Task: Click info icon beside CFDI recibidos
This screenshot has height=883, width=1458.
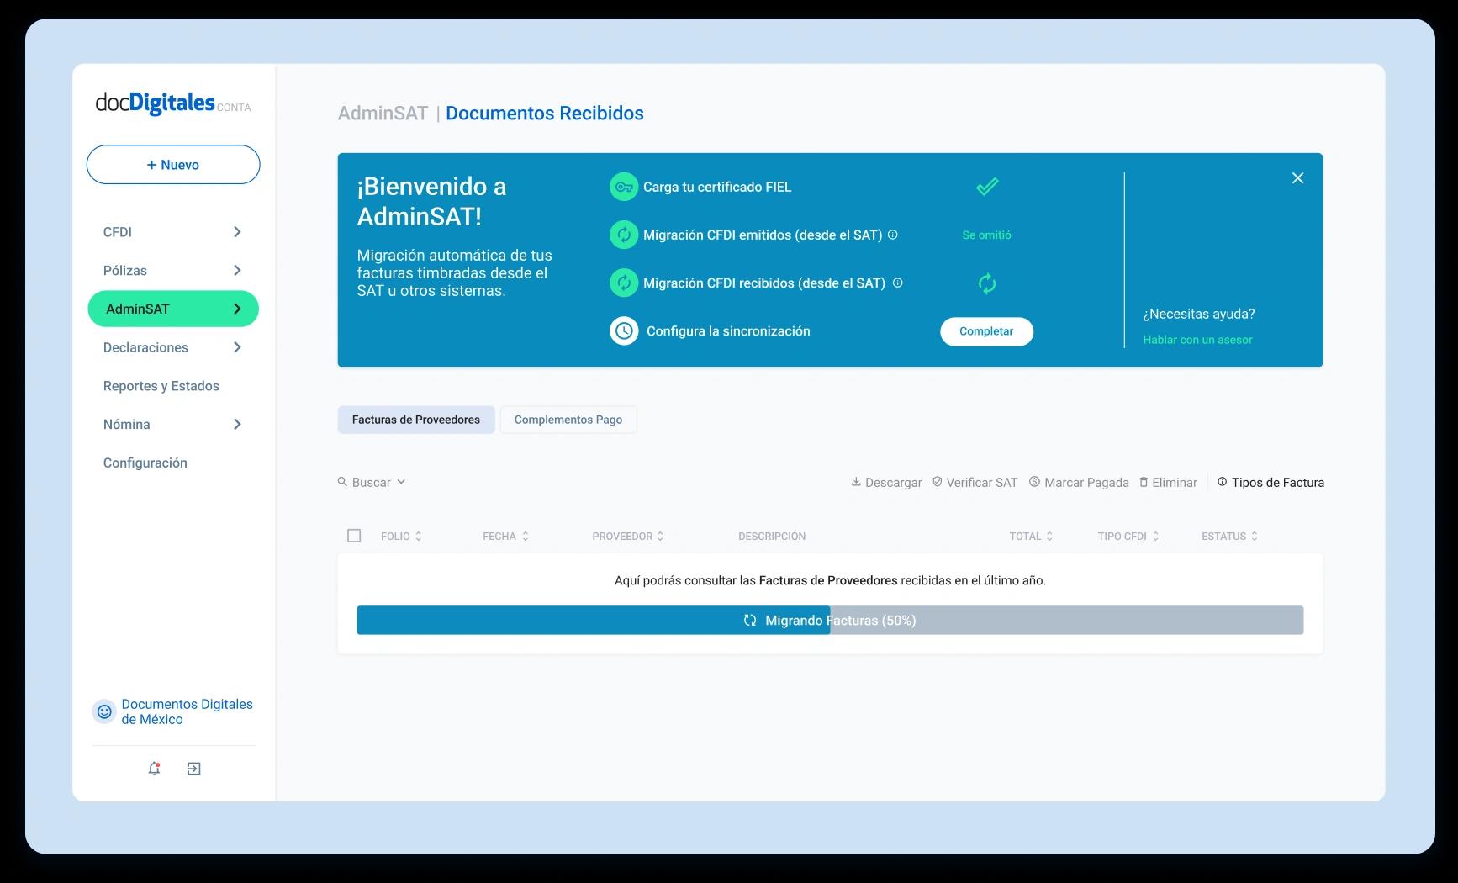Action: pos(897,283)
